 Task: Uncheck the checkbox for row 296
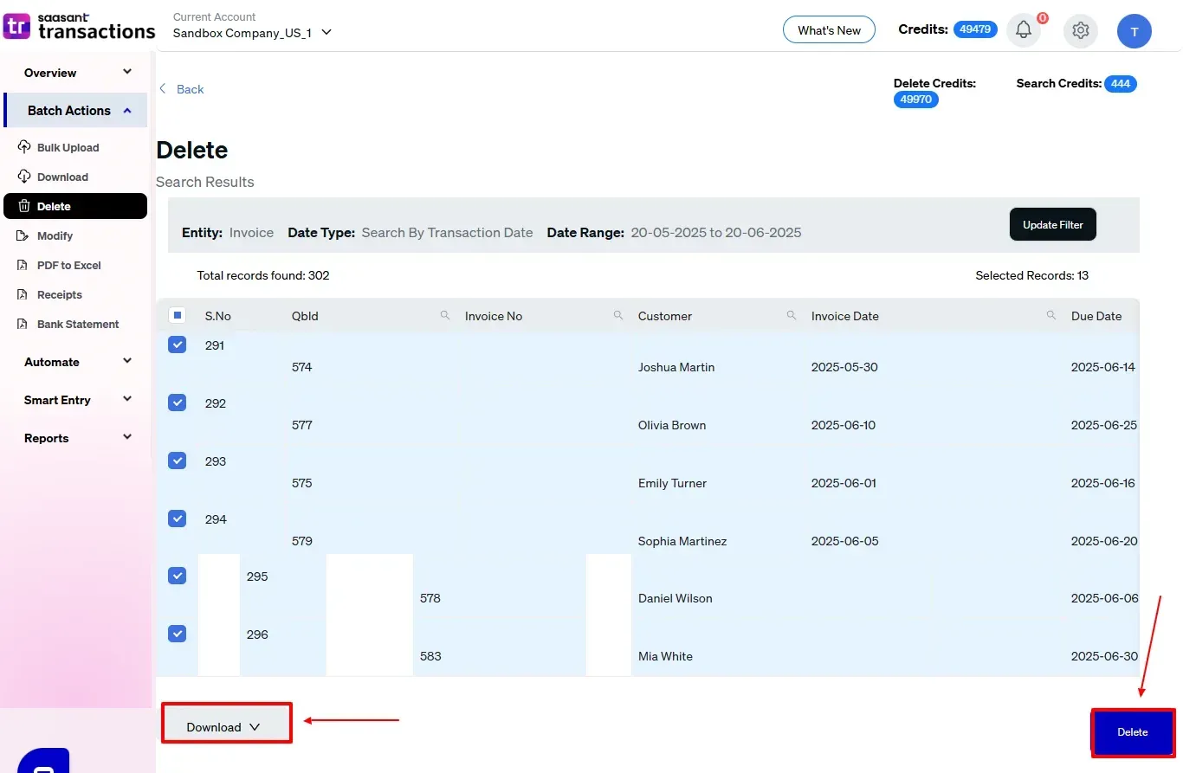pos(177,634)
